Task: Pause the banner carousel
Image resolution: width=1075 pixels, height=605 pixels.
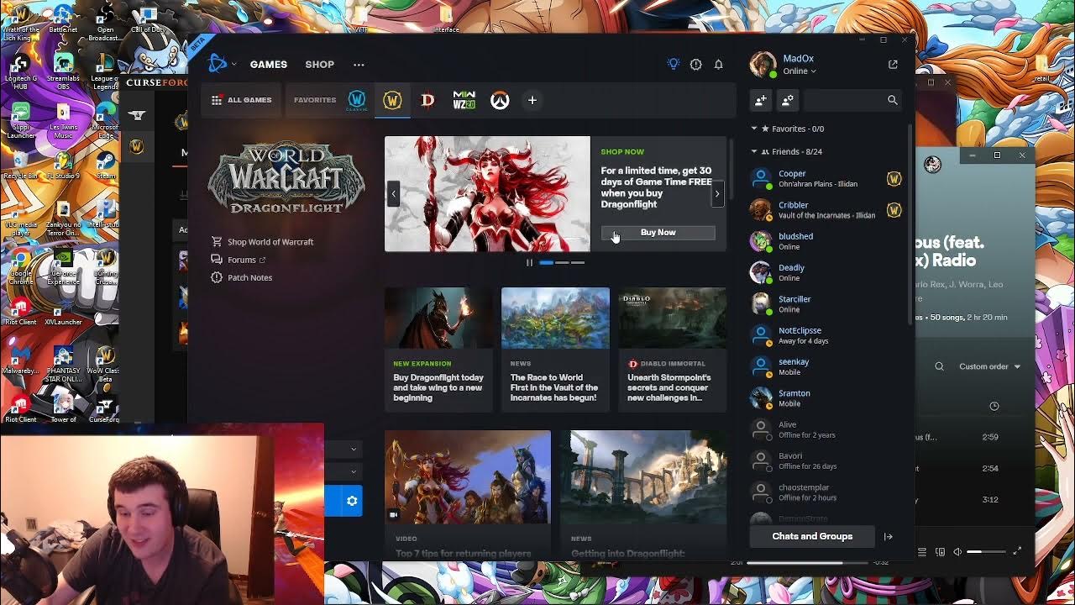Action: click(x=529, y=263)
